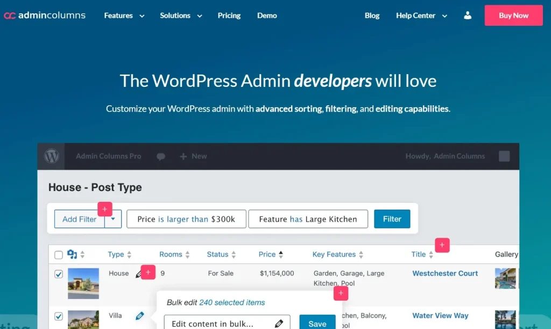The width and height of the screenshot is (551, 329).
Task: Open the Add Filter dropdown arrow
Action: [113, 219]
